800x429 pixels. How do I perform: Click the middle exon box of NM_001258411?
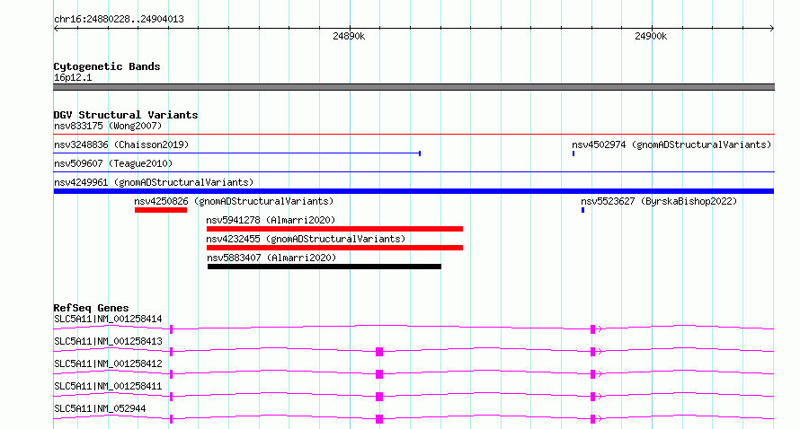point(379,397)
